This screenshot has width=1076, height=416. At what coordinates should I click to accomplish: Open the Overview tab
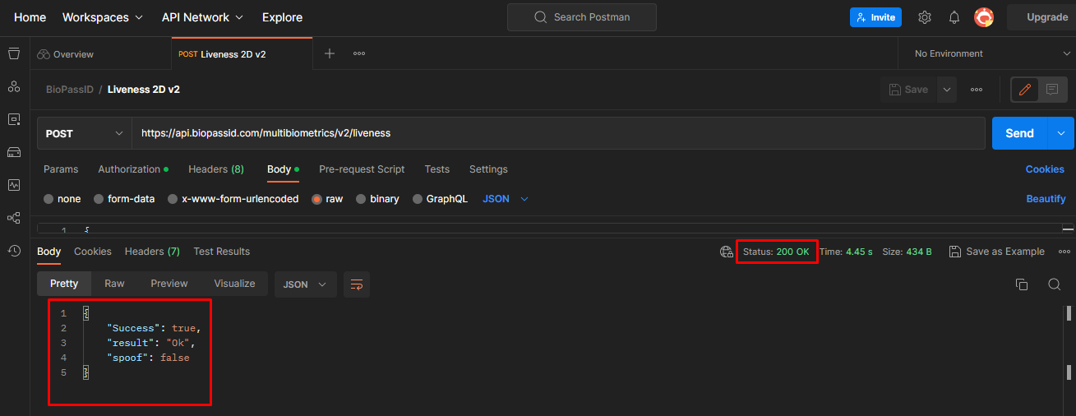(x=66, y=54)
